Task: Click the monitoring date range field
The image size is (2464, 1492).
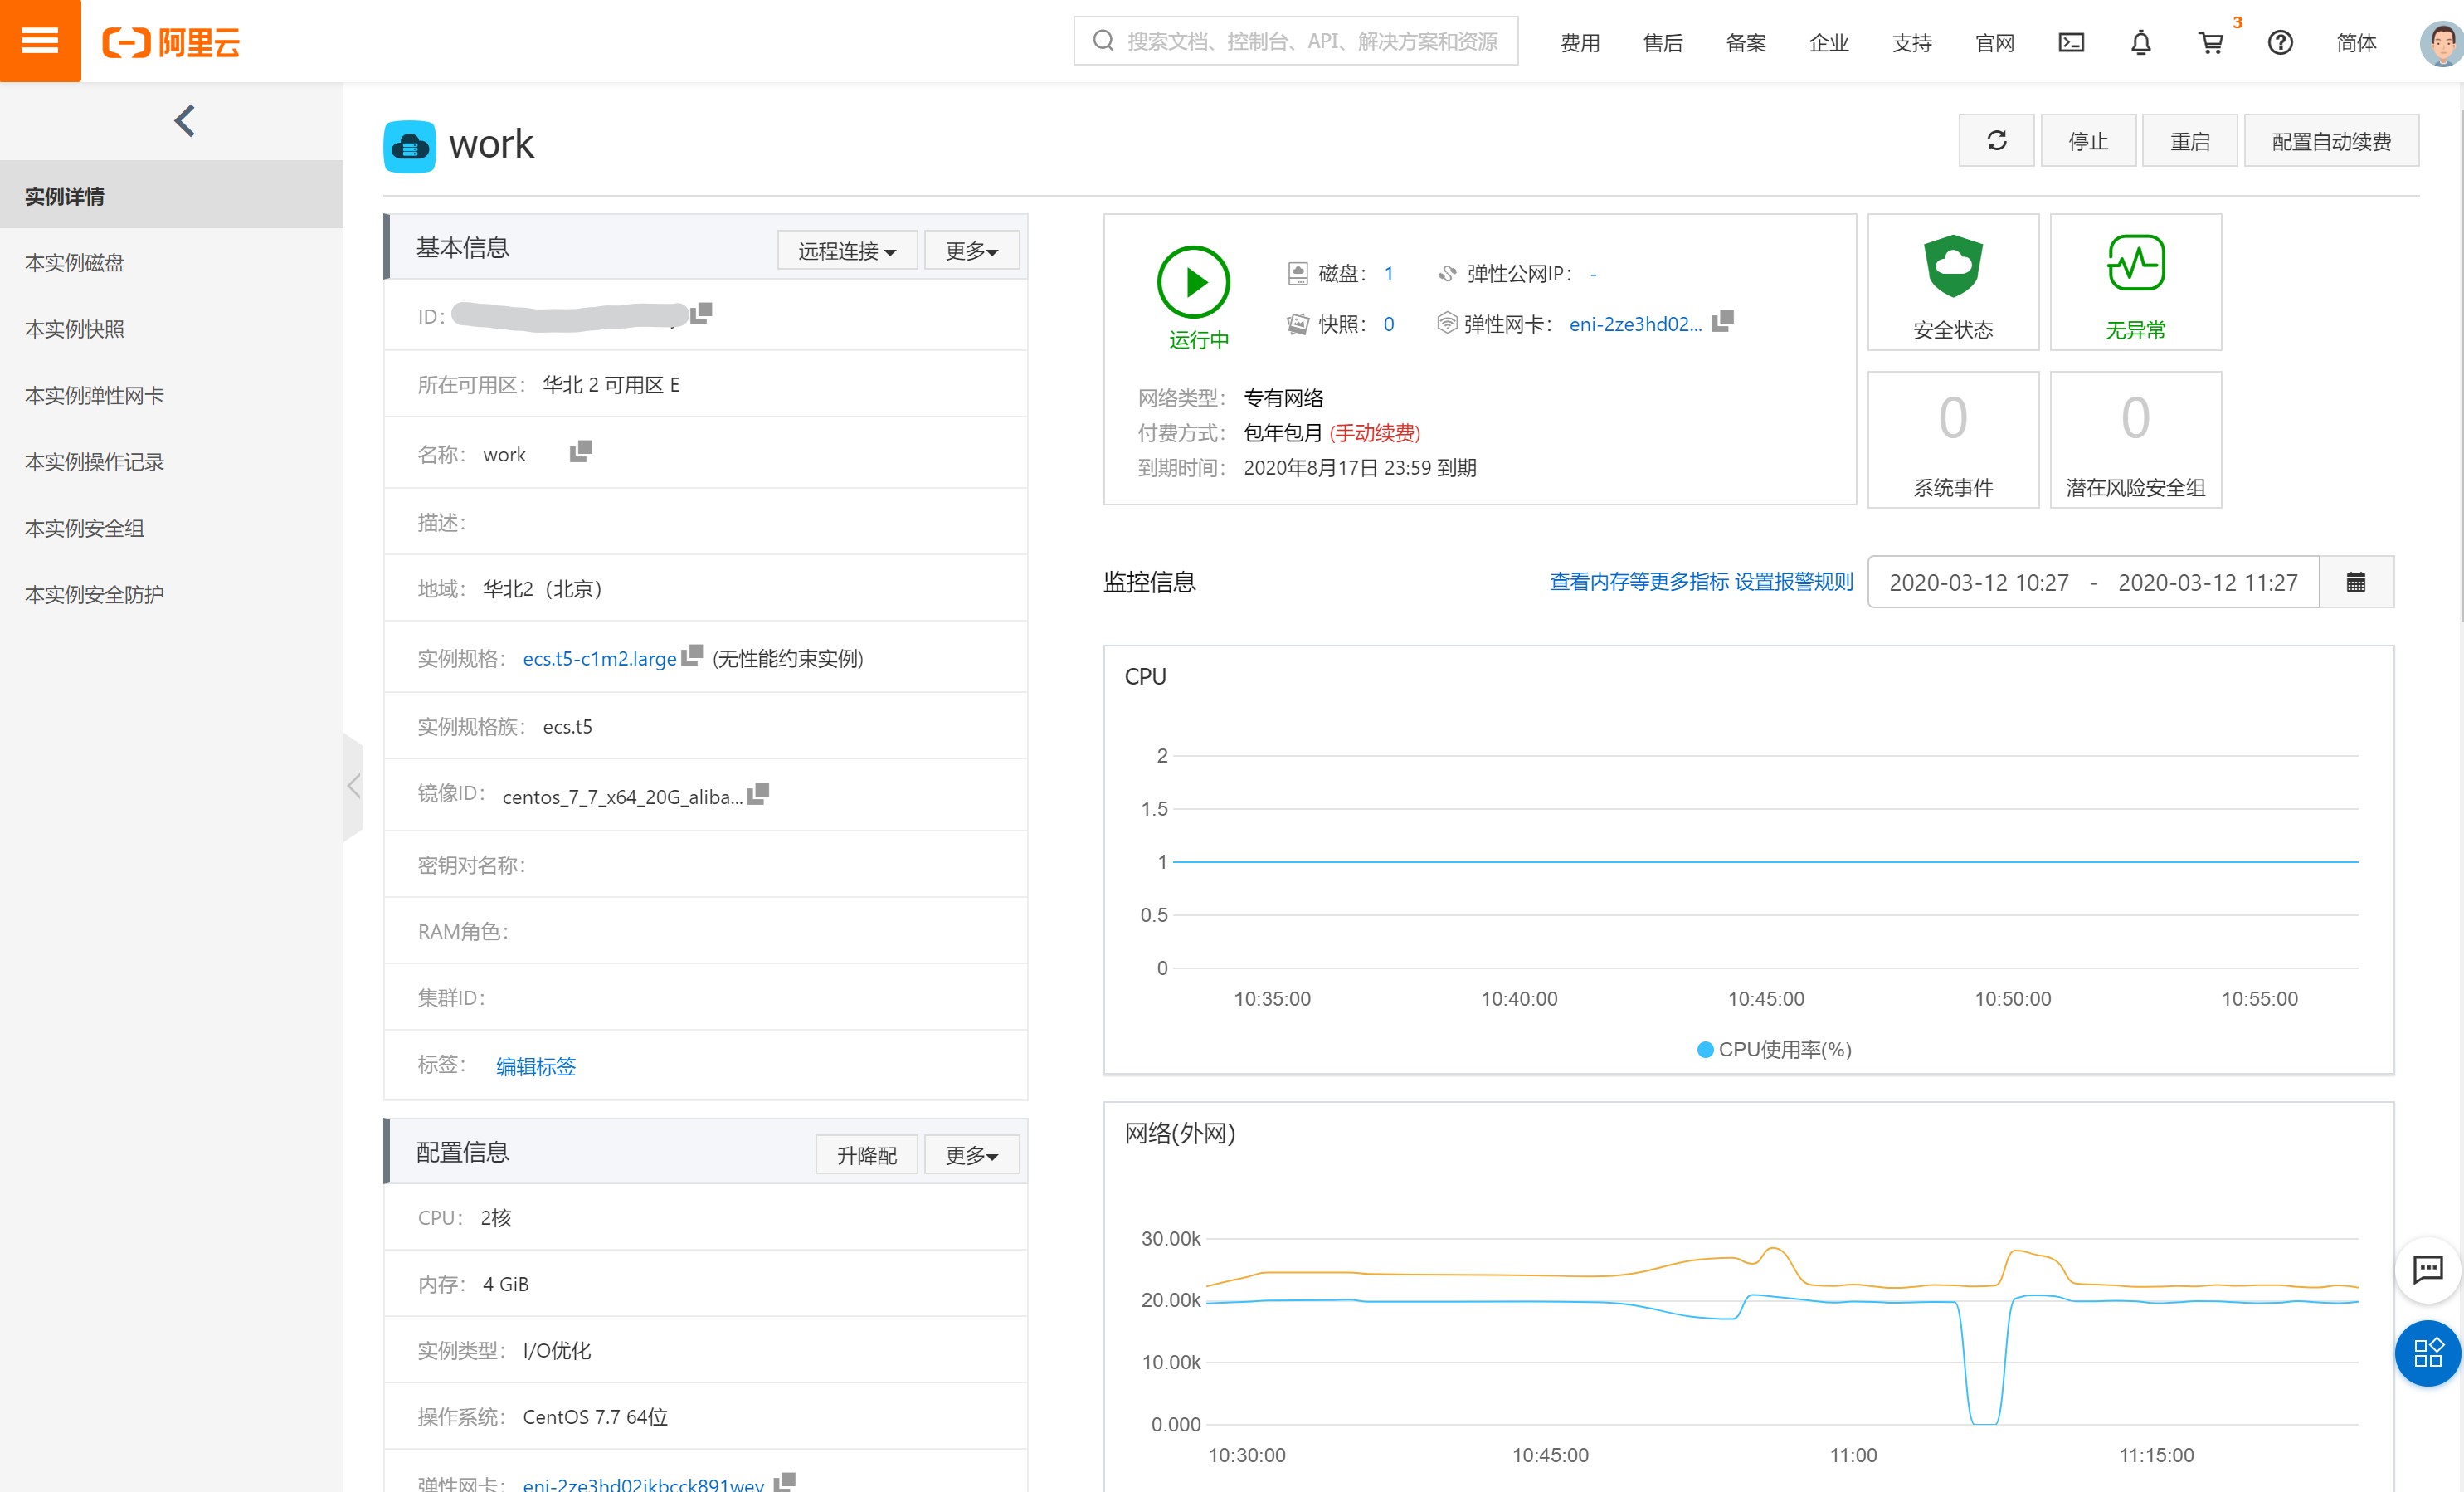Action: (2093, 582)
